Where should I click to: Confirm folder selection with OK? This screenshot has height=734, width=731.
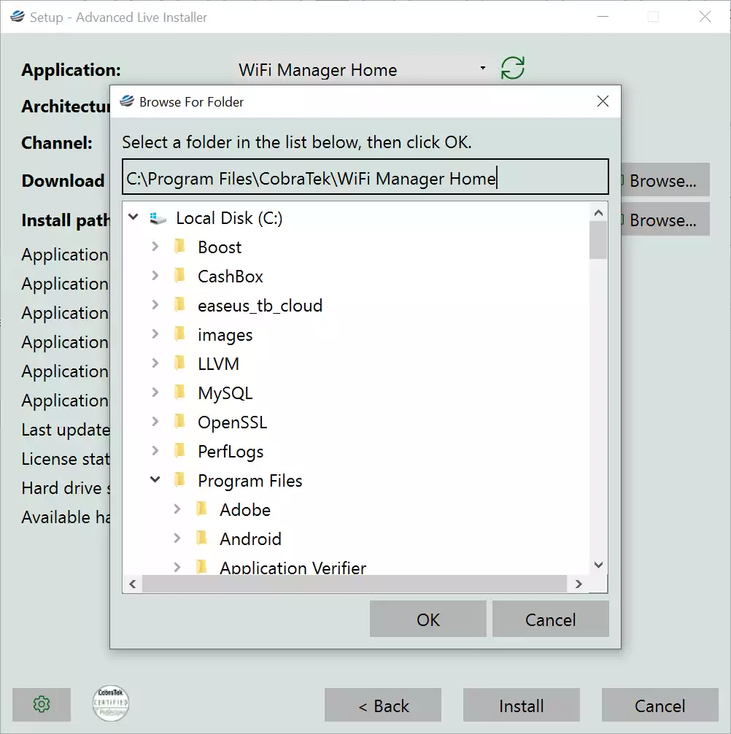point(428,619)
